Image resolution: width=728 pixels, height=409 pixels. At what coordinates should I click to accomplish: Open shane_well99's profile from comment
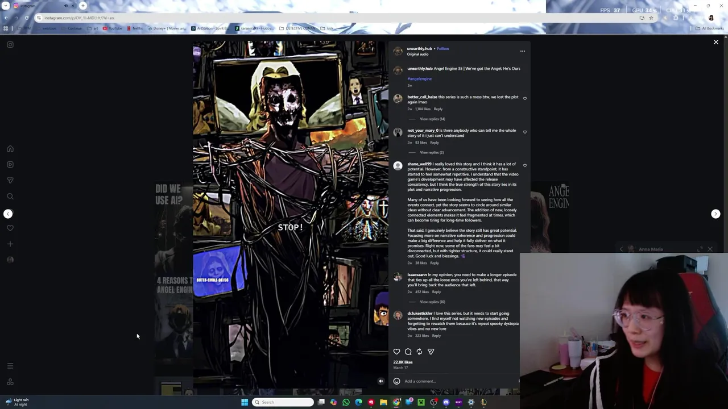[419, 164]
